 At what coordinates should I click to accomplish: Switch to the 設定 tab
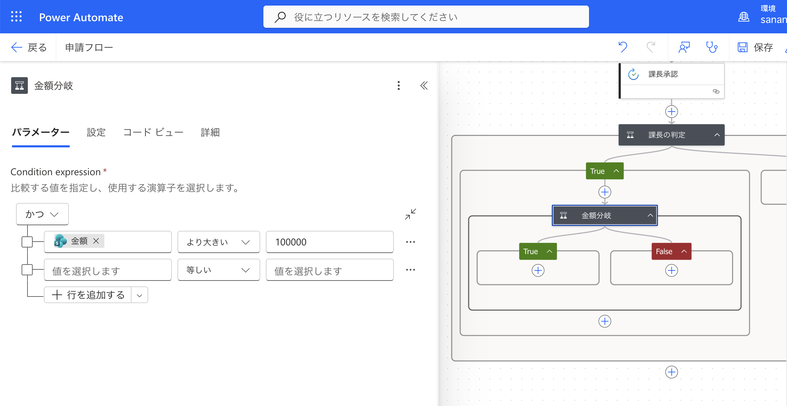96,132
